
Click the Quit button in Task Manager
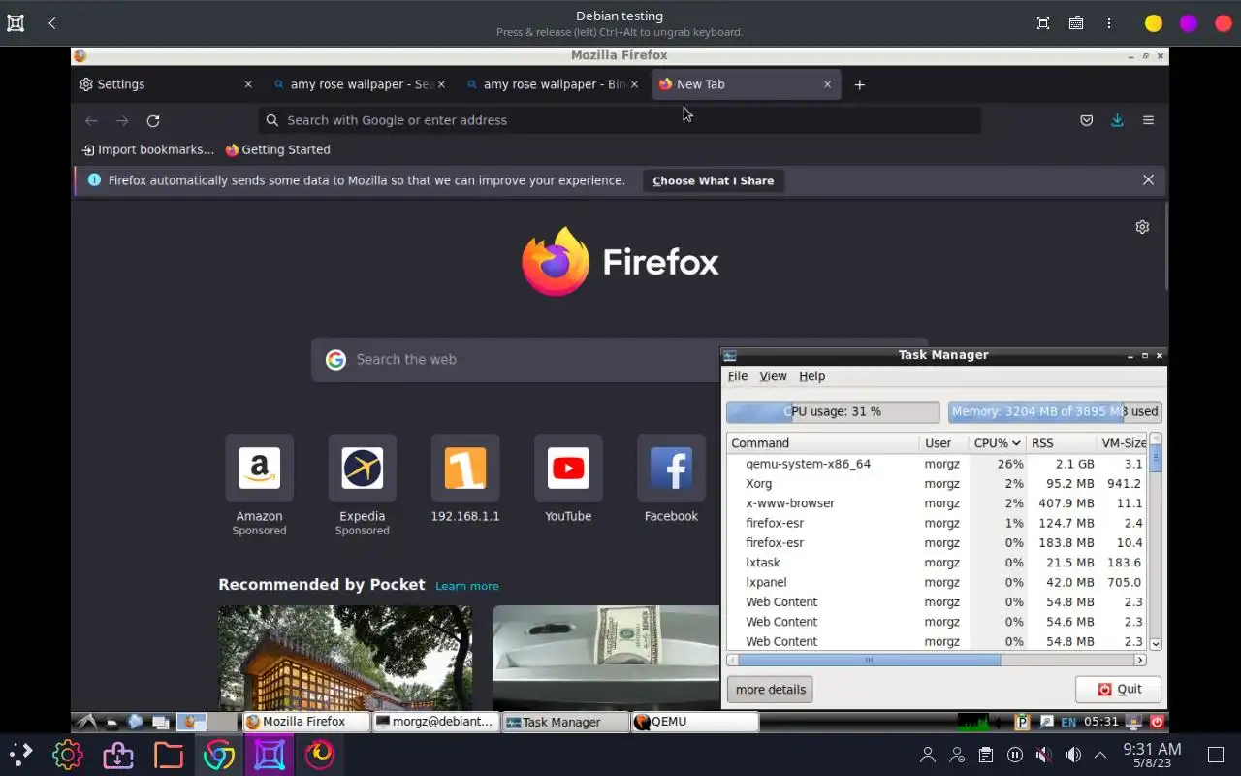pyautogui.click(x=1119, y=690)
